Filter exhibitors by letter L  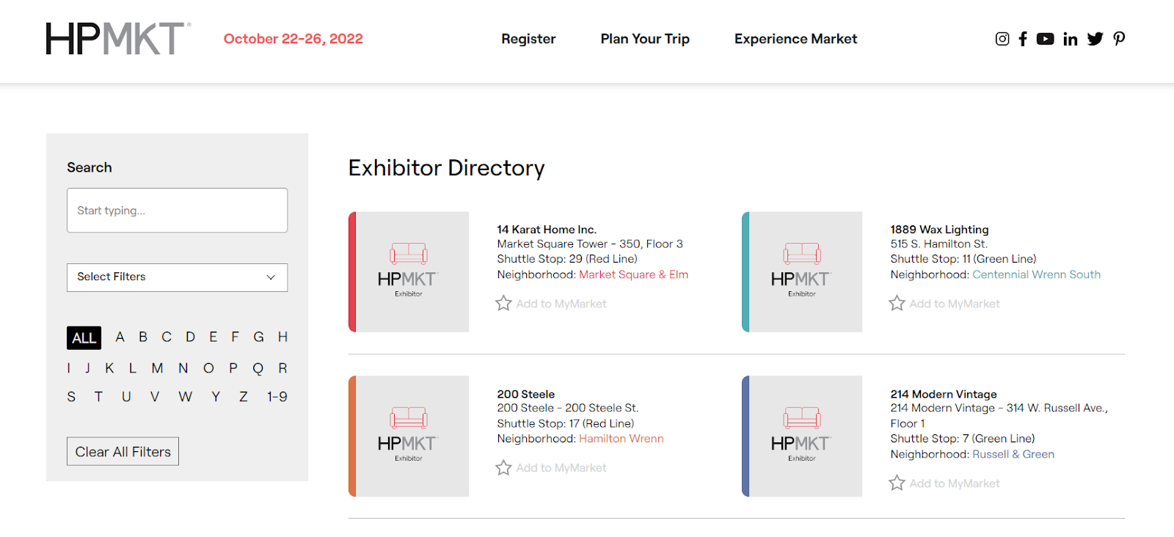[133, 368]
